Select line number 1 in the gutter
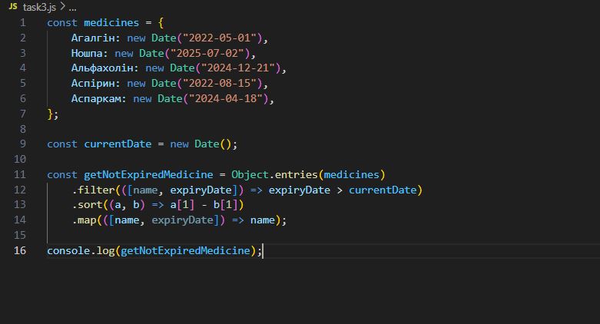Viewport: 600px width, 324px height. pos(23,23)
